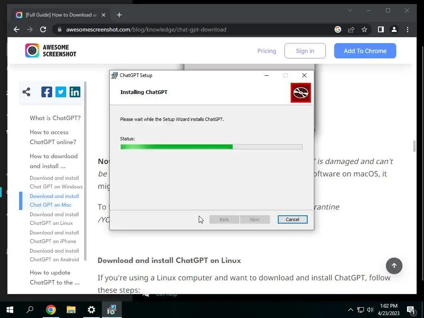This screenshot has width=424, height=318.
Task: Jump to How to download and install section
Action: [x=53, y=161]
